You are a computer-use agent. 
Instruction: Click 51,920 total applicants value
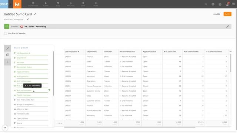(x=178, y=122)
